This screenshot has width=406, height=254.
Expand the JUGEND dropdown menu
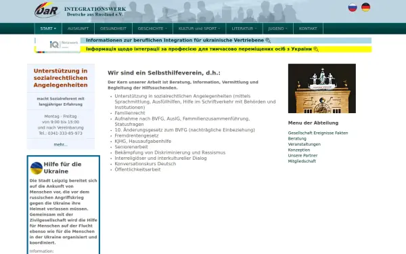[278, 28]
